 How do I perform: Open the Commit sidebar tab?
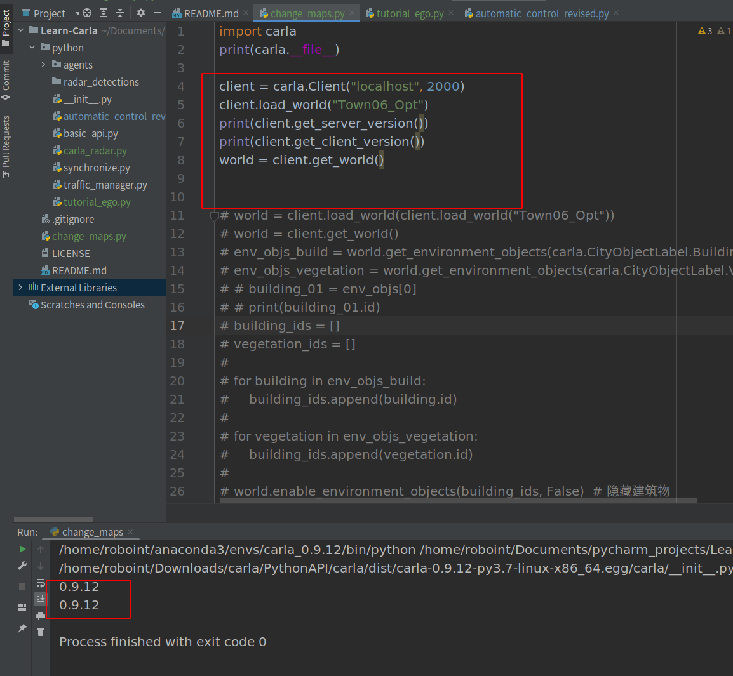(x=6, y=79)
